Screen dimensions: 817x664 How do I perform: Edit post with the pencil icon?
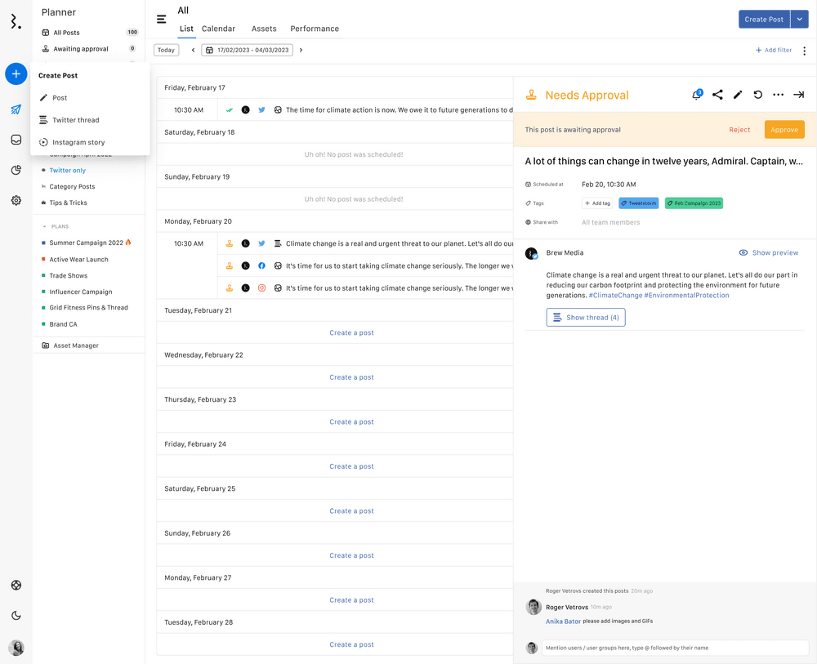click(738, 95)
